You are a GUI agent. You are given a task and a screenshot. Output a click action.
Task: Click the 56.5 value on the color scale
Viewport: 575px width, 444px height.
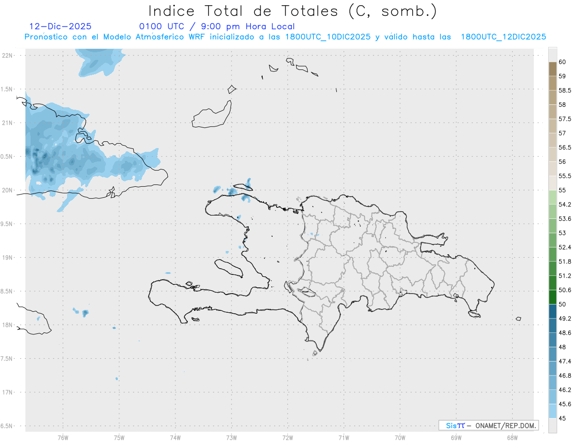(564, 147)
